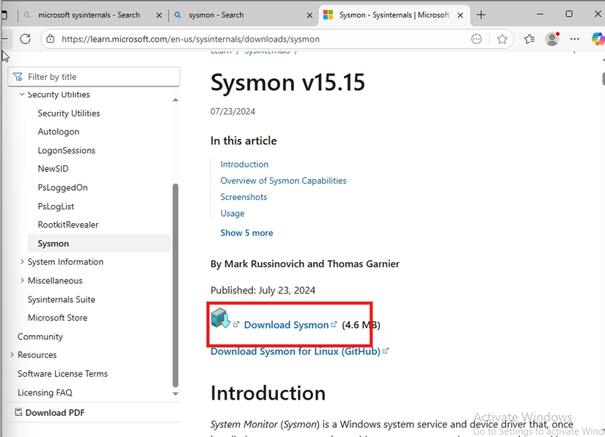
Task: Click the Sysmon v15.15 heading
Action: point(287,83)
